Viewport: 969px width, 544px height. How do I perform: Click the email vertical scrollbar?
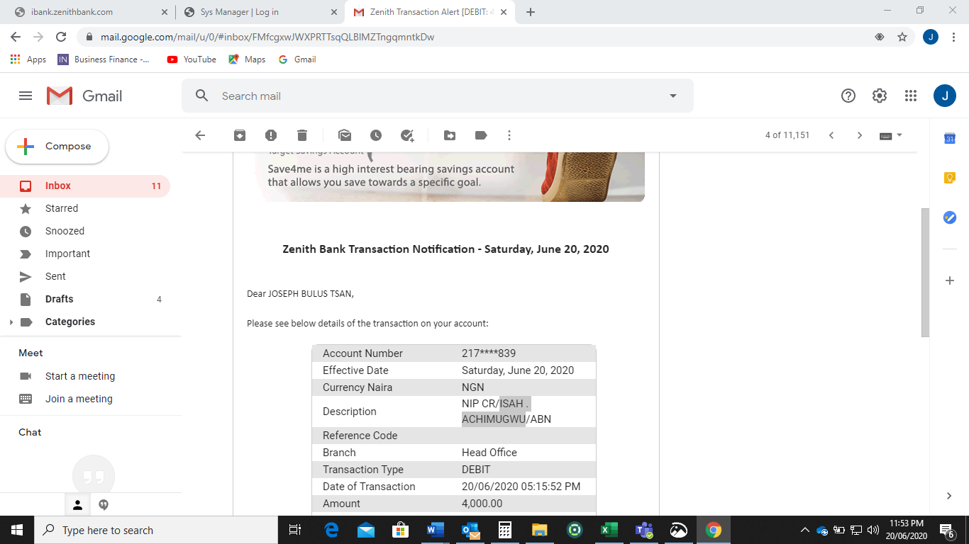925,273
